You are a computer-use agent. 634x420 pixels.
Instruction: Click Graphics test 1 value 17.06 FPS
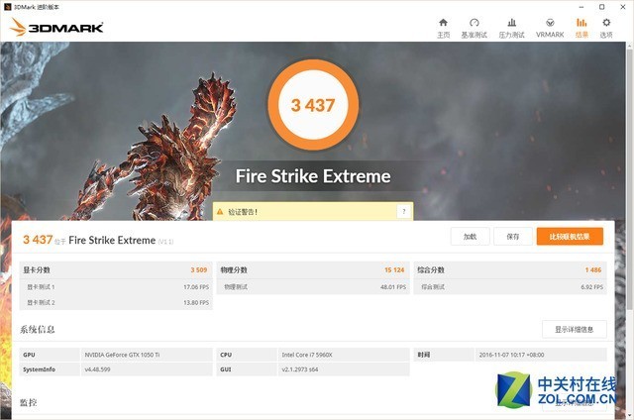click(x=196, y=286)
